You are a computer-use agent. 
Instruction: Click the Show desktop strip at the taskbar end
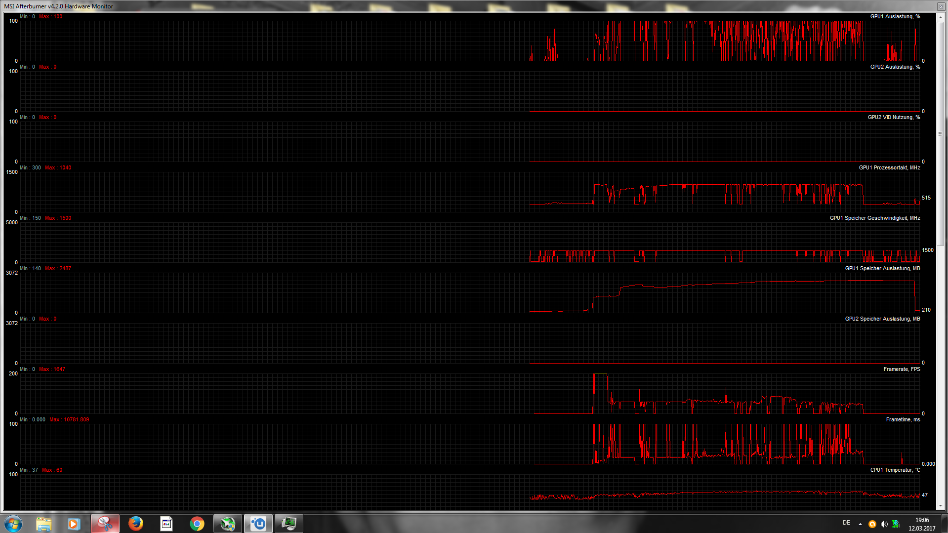point(944,524)
